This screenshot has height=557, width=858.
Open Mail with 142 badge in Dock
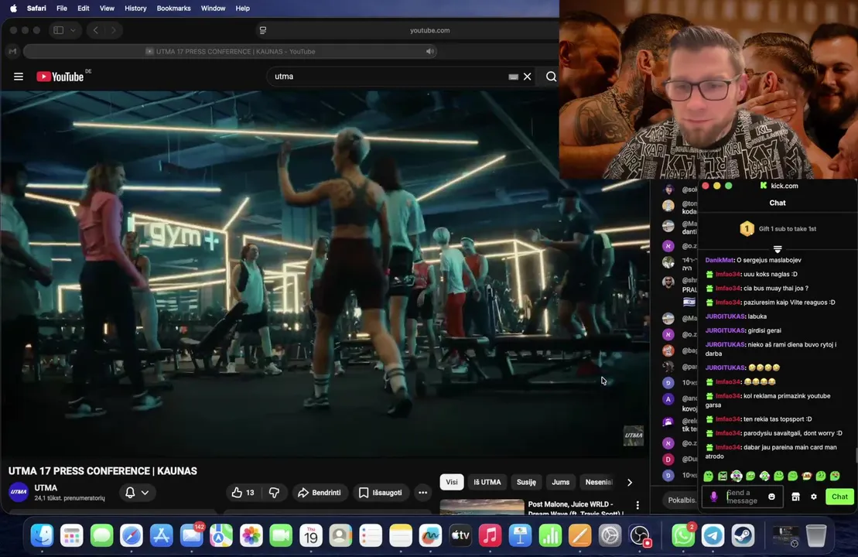point(192,535)
